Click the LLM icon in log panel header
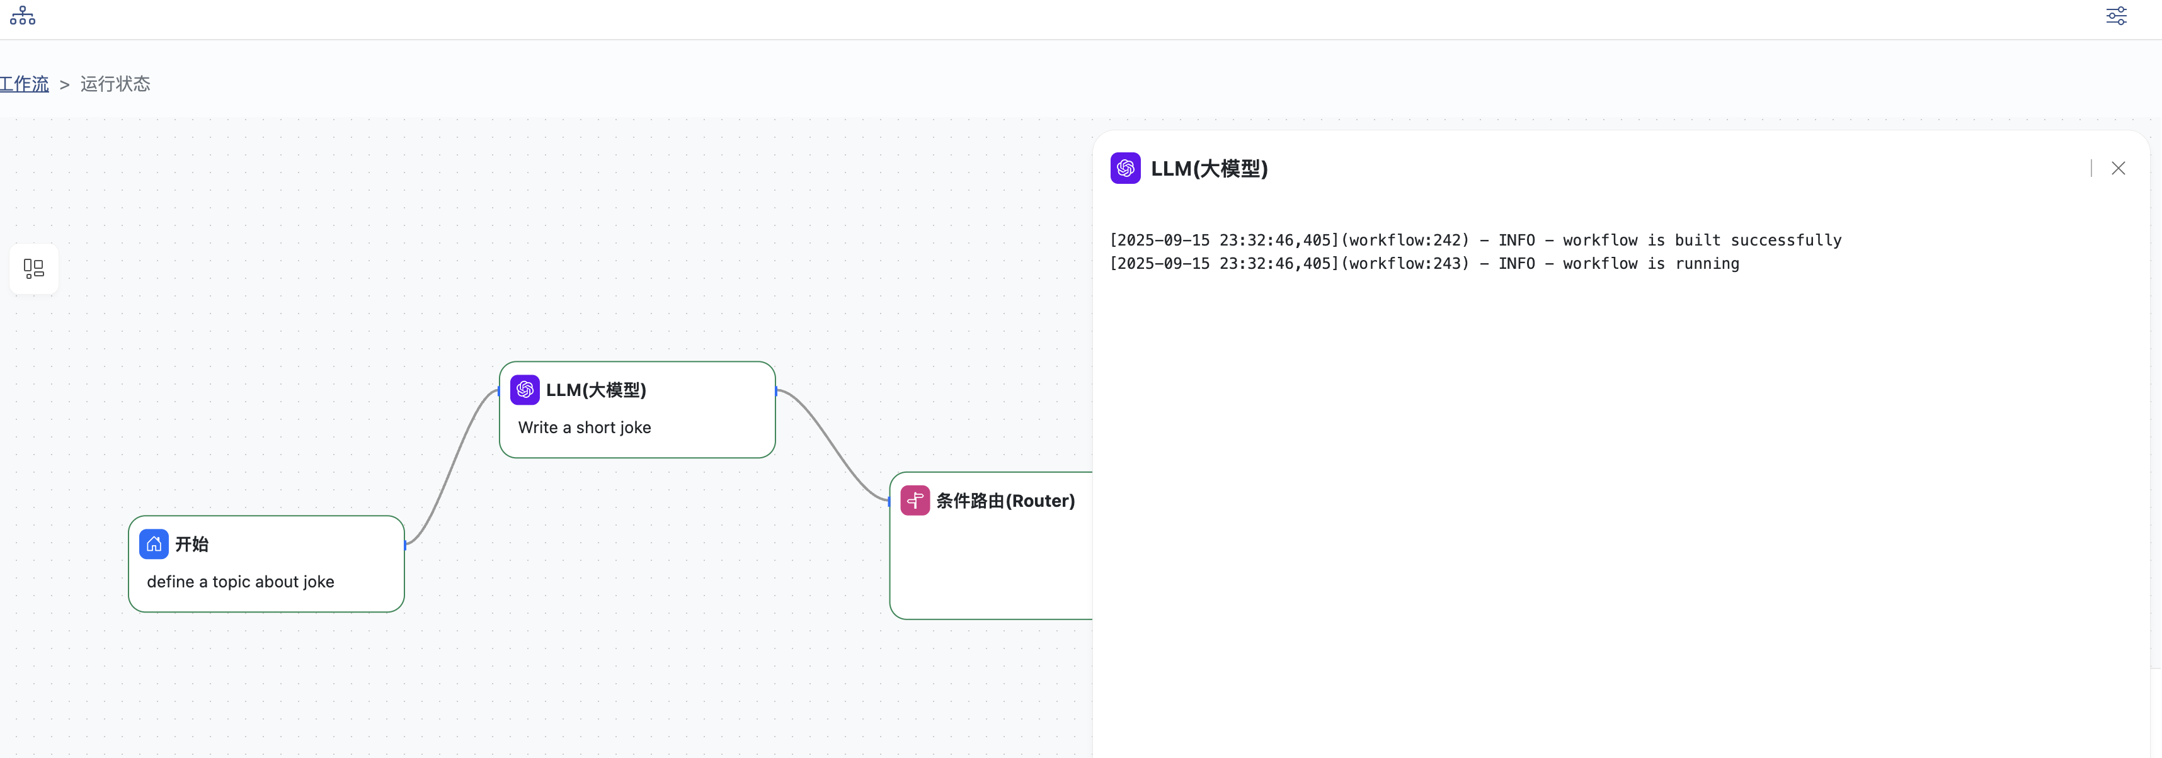Viewport: 2162px width, 758px height. click(x=1124, y=169)
